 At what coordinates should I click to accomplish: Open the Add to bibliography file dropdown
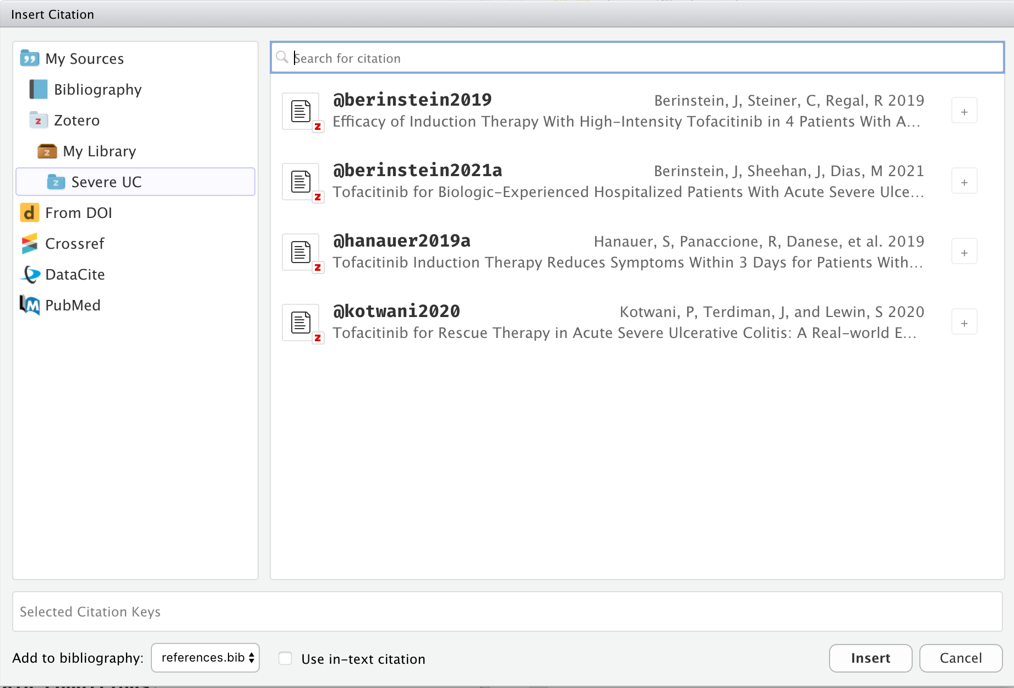[x=205, y=657]
